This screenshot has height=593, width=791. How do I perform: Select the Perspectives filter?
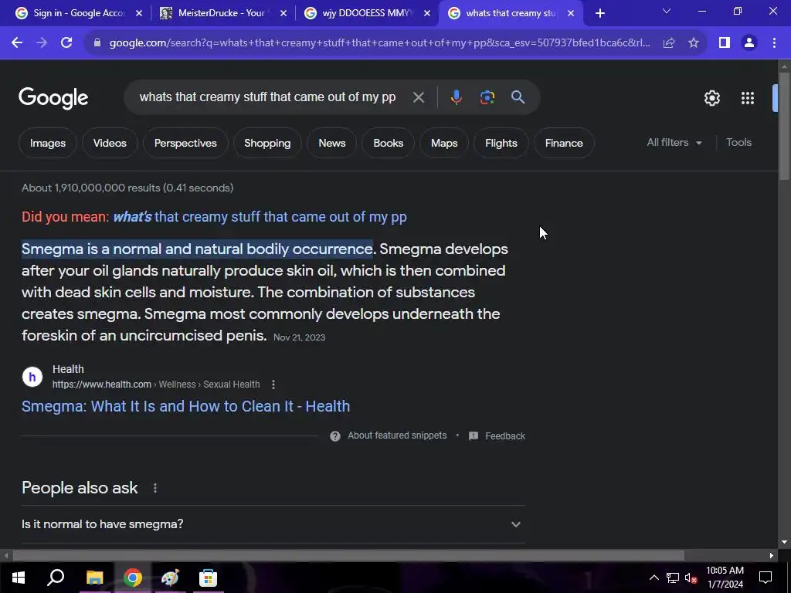[185, 143]
